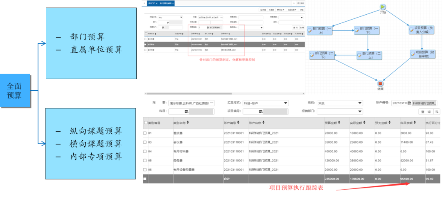442x197 pixels.
Task: Sort by 类别名称 column arrow icon
Action: tap(188, 123)
